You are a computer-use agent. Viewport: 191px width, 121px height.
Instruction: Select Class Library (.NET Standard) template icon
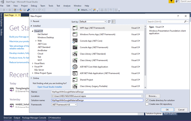pyautogui.click(x=75, y=54)
